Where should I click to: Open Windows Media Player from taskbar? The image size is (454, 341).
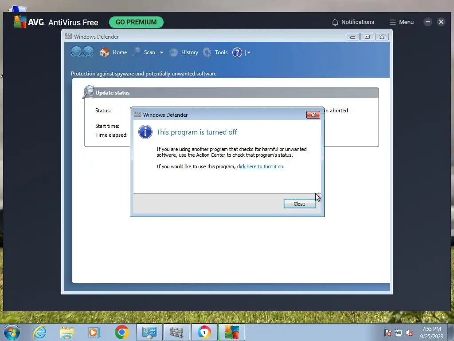pyautogui.click(x=94, y=332)
